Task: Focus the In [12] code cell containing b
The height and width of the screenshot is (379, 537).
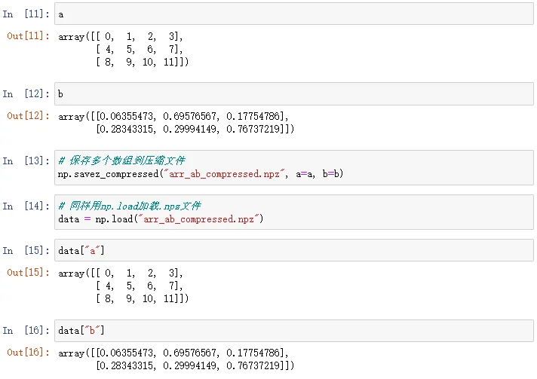Action: click(294, 94)
